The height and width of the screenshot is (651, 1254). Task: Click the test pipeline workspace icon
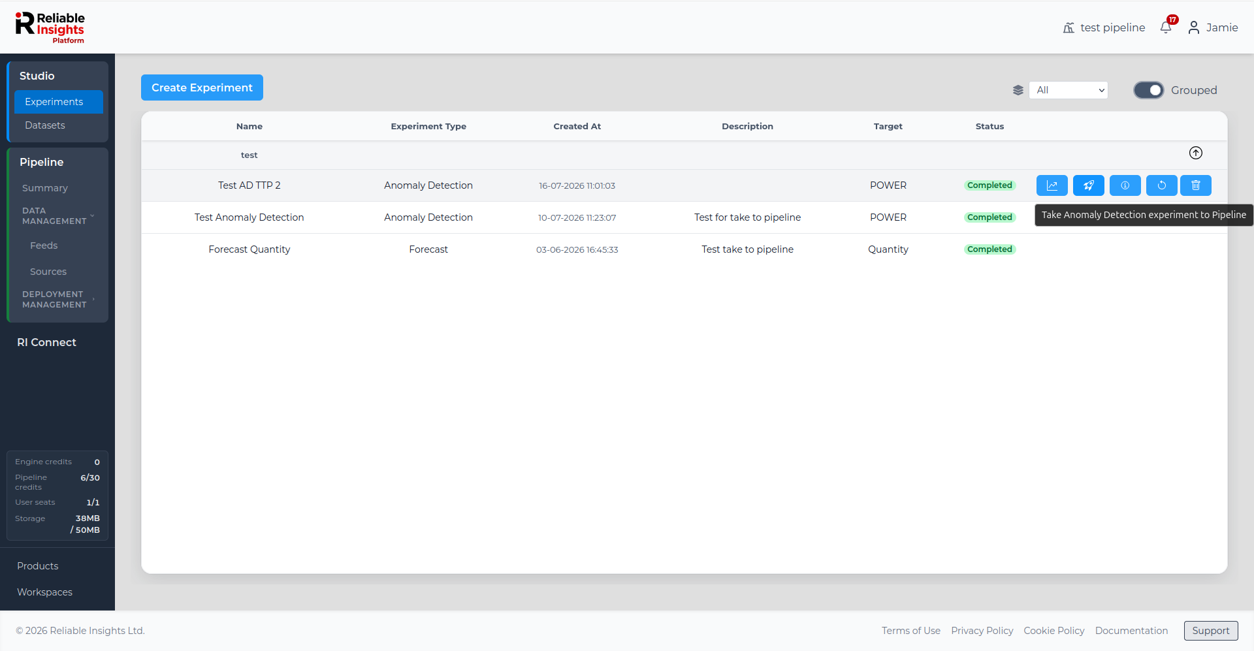(x=1069, y=27)
